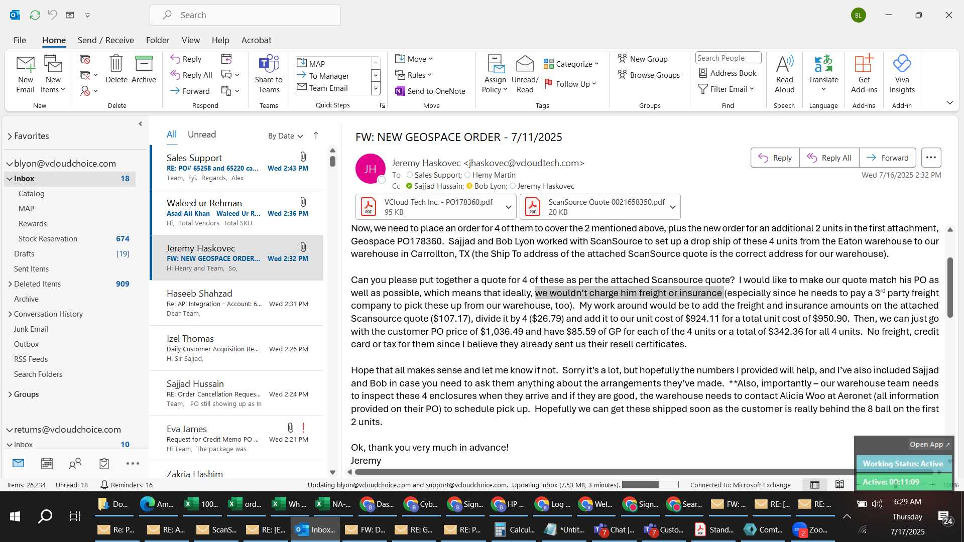
Task: Click Browse Groups in ribbon
Action: pos(649,75)
